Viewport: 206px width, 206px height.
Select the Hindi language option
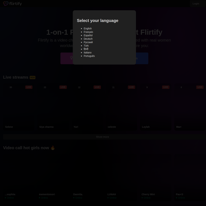(86, 49)
